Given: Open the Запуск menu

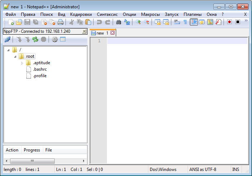Looking at the screenshot, I should pyautogui.click(x=172, y=14).
